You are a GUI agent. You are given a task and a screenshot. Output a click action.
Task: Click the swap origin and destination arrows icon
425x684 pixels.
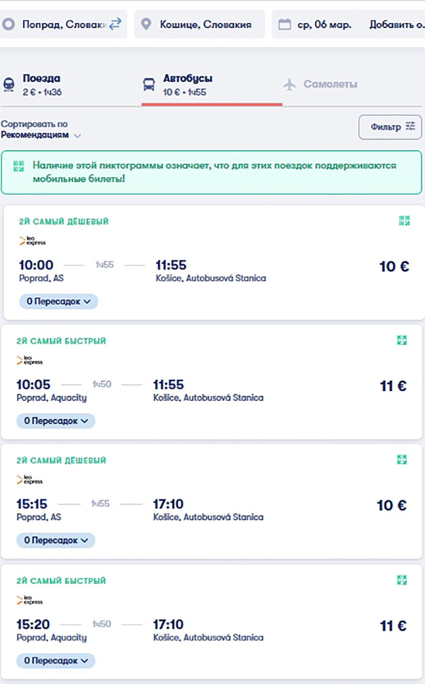[115, 24]
